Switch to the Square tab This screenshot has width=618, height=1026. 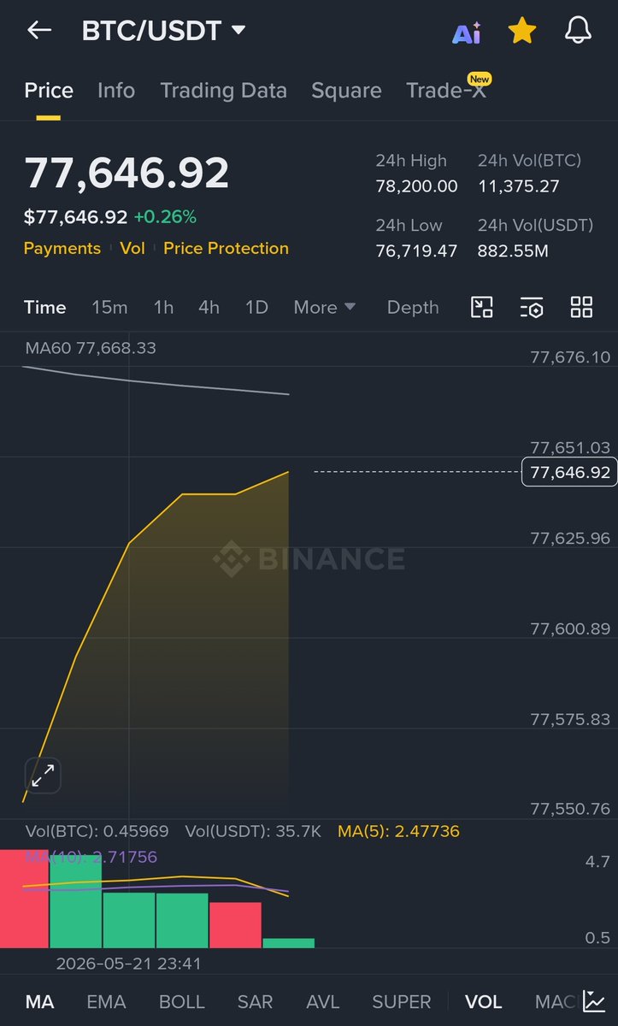346,91
